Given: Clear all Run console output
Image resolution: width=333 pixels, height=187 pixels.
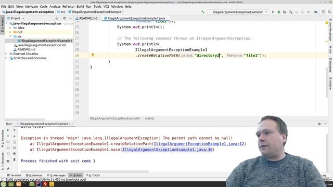Looking at the screenshot, I should click(x=14, y=159).
